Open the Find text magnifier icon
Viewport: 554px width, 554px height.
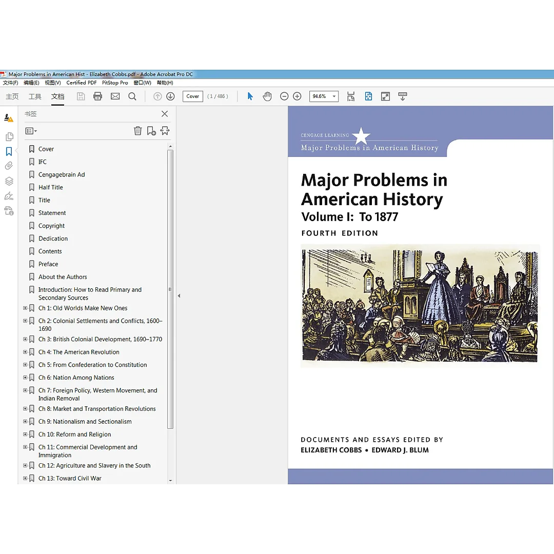coord(132,96)
